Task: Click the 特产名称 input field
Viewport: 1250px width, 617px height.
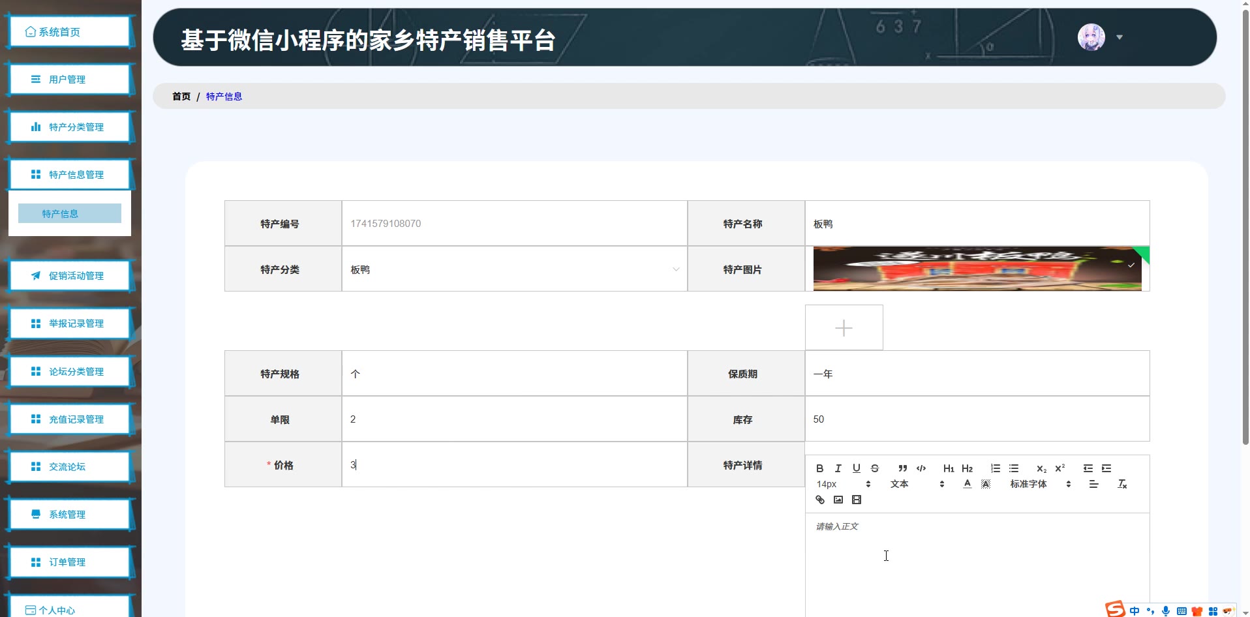Action: coord(977,223)
